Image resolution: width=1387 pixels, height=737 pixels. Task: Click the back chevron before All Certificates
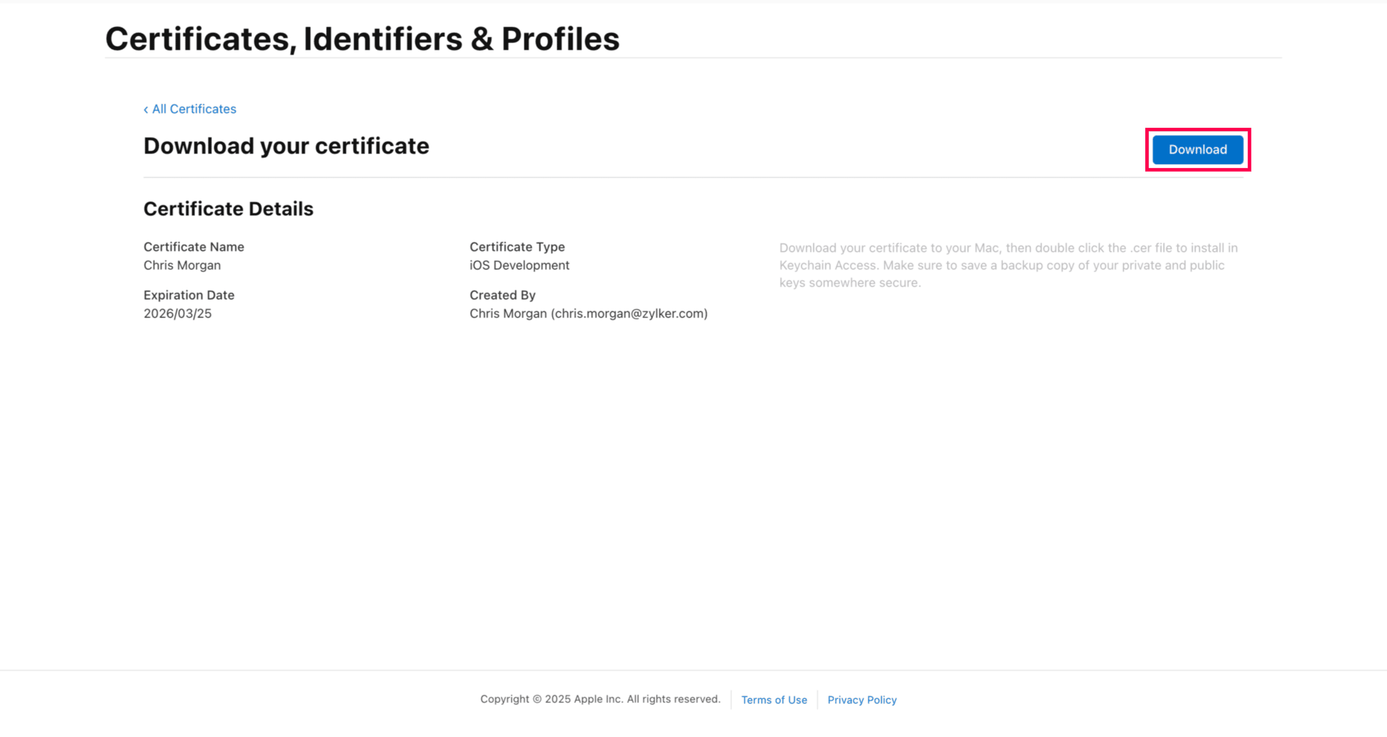(x=146, y=110)
